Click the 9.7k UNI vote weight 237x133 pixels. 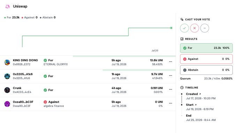(x=157, y=74)
